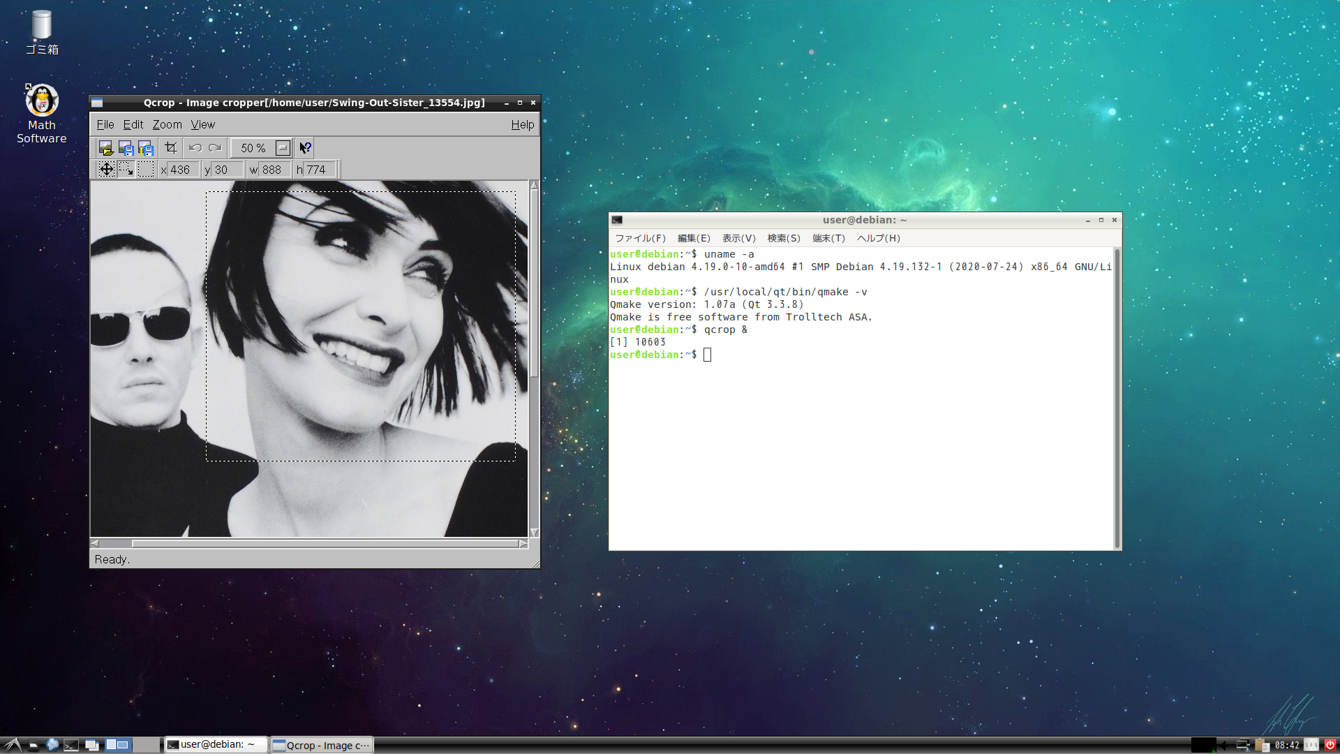The width and height of the screenshot is (1340, 754).
Task: Open the File menu in Qcrop
Action: 105,124
